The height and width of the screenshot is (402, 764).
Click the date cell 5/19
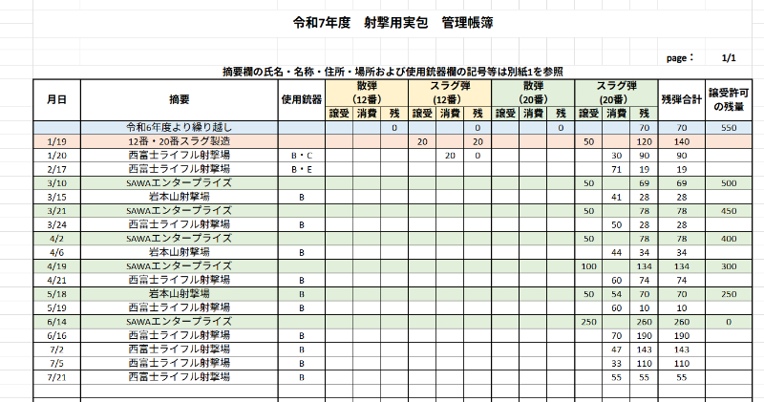pos(57,308)
